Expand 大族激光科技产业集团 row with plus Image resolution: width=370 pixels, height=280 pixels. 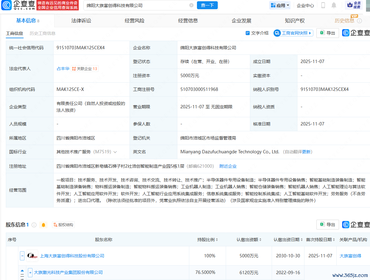pyautogui.click(x=30, y=272)
